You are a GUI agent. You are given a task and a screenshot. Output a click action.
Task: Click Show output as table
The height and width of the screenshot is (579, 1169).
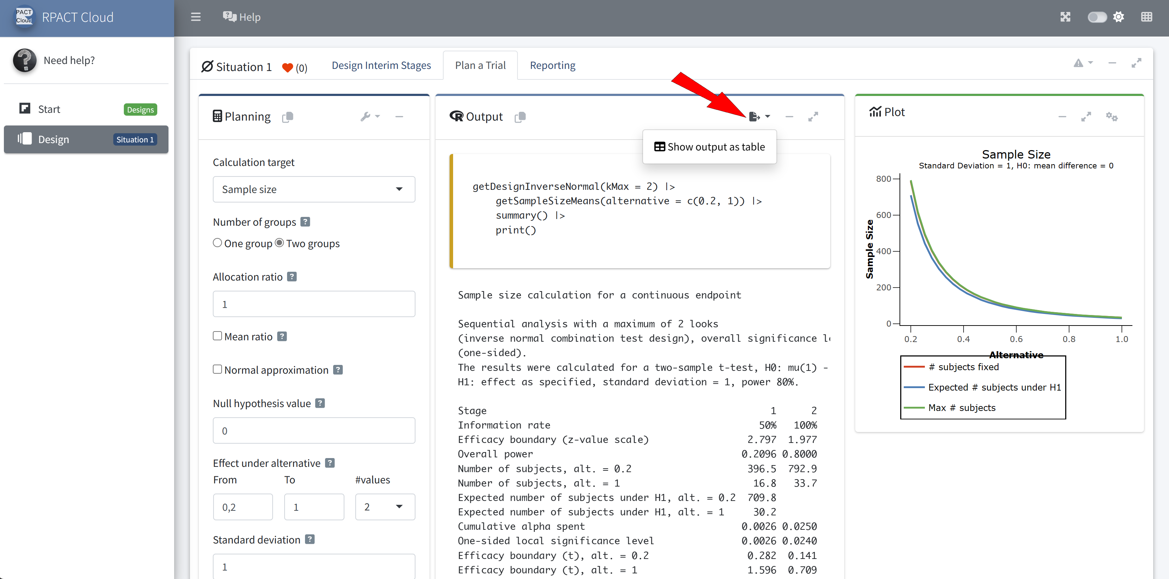(709, 147)
